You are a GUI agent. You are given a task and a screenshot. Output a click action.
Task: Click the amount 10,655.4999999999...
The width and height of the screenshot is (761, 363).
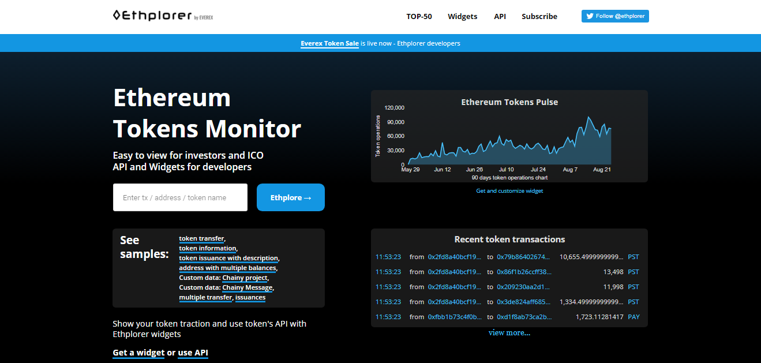click(592, 257)
